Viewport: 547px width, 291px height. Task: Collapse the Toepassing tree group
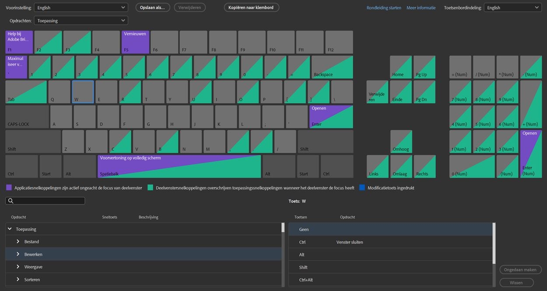[x=10, y=229]
